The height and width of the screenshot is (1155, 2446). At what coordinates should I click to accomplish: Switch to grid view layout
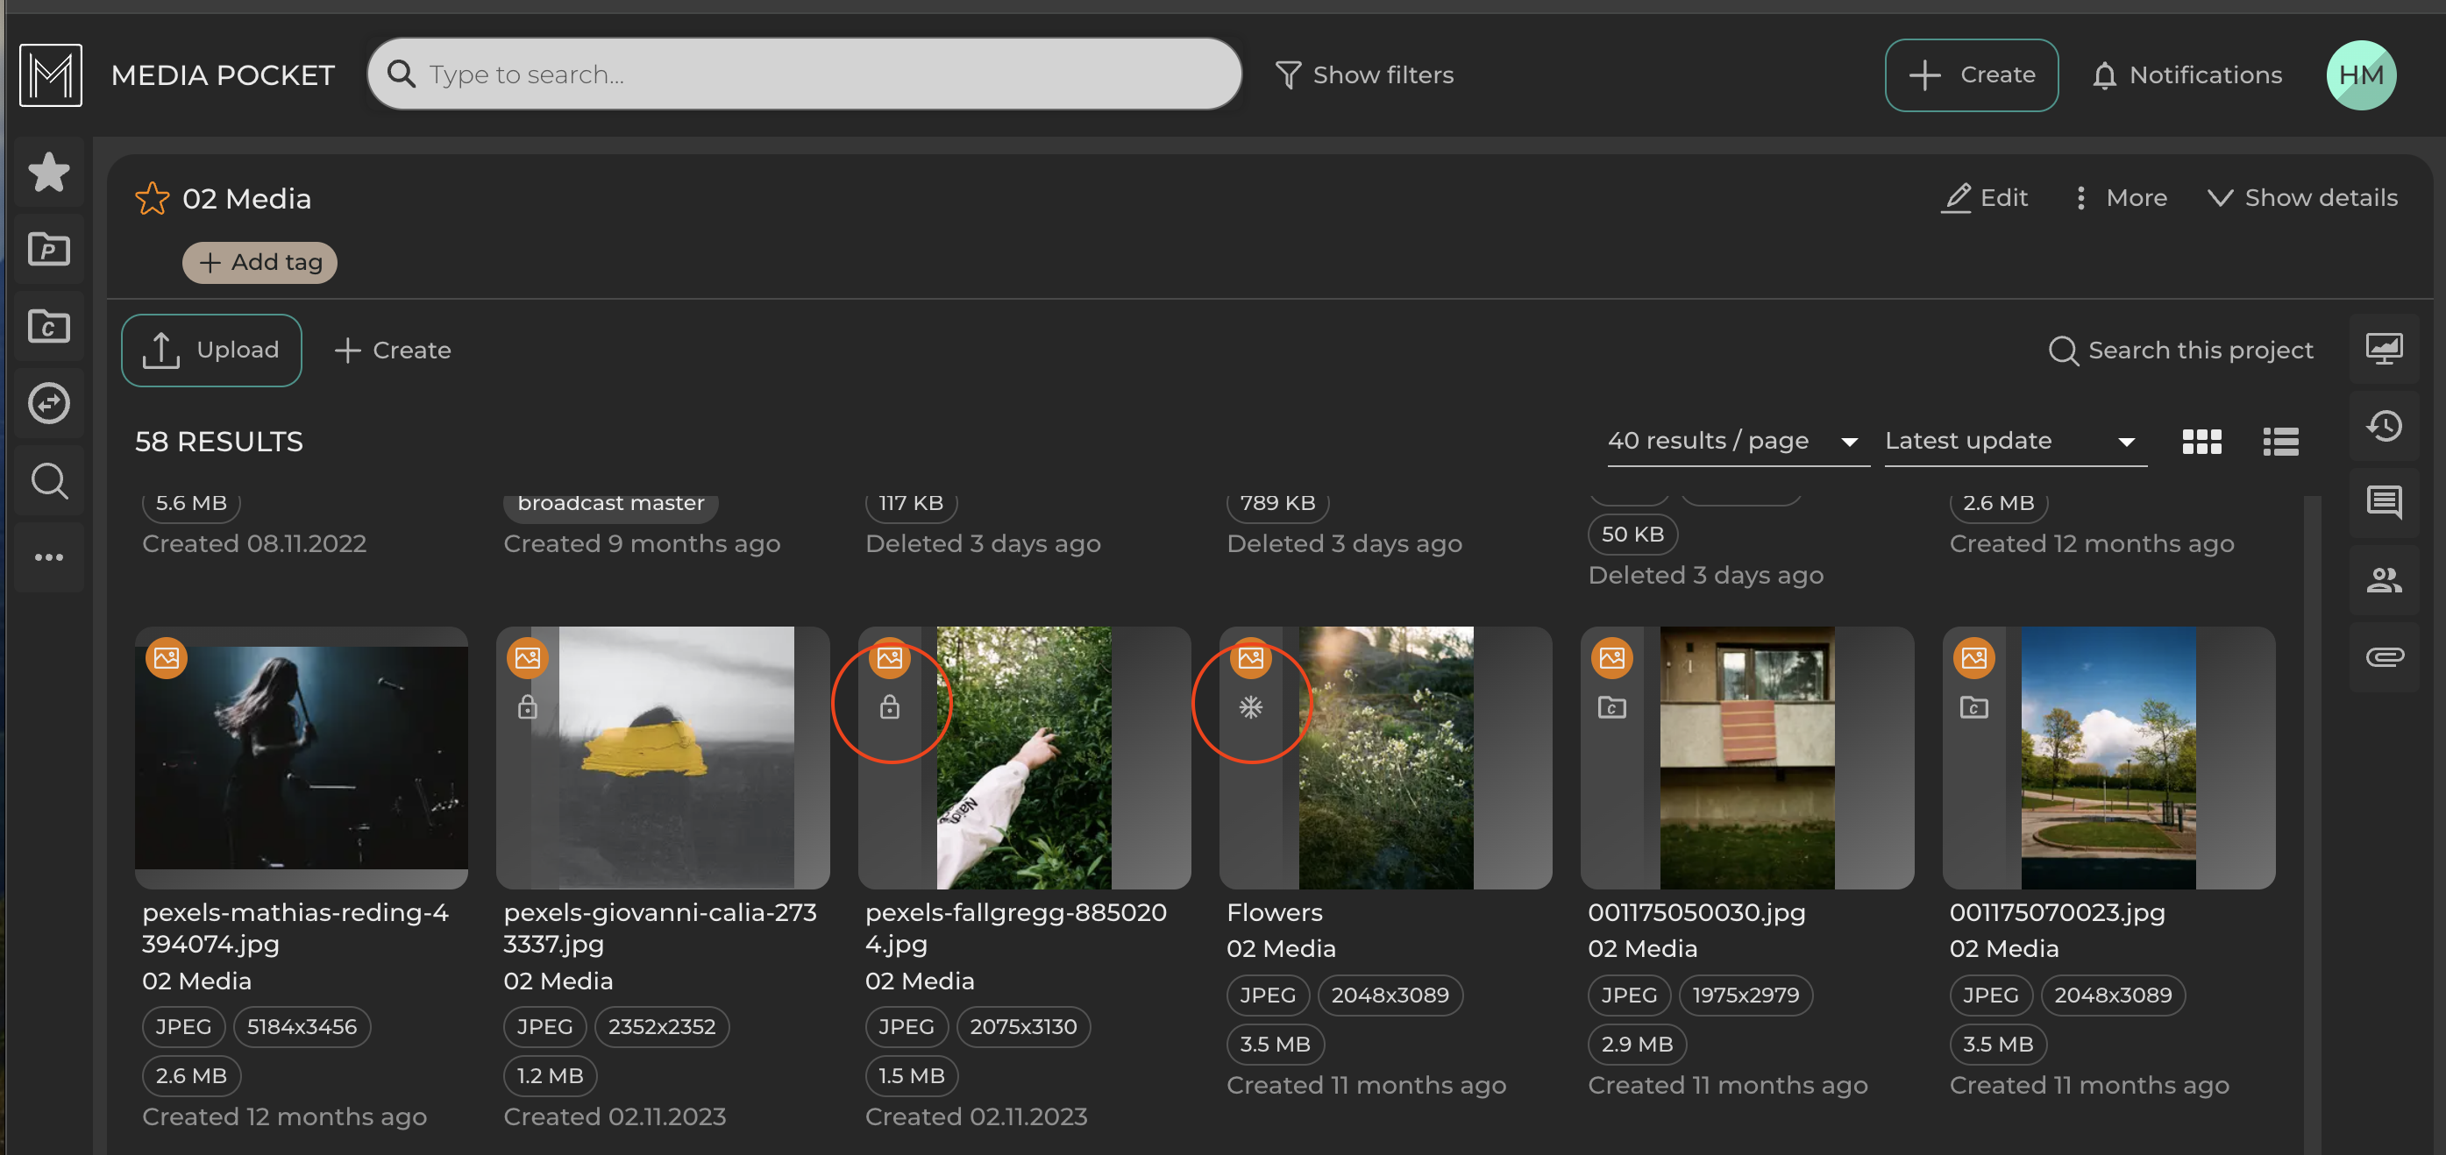[x=2201, y=442]
